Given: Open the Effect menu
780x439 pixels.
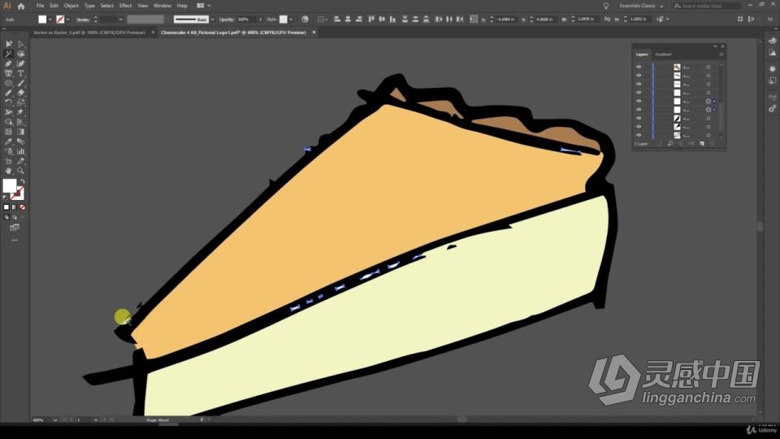Looking at the screenshot, I should pyautogui.click(x=125, y=6).
